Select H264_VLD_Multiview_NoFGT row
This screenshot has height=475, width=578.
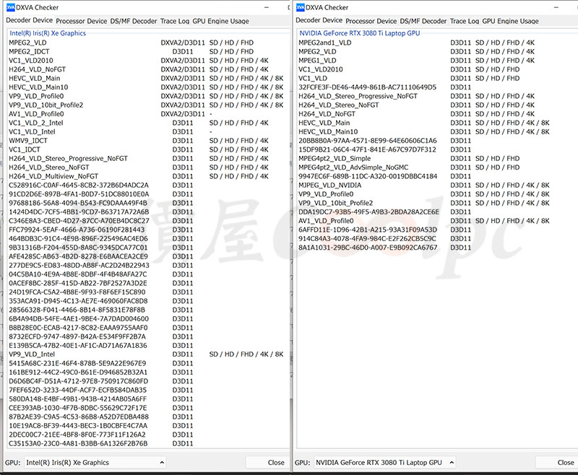(147, 176)
